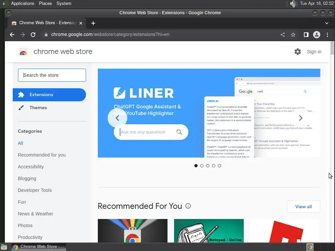Open Chrome's three-dot menu
This screenshot has width=335, height=251.
click(x=327, y=35)
